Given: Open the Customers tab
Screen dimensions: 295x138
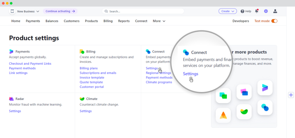Looking at the screenshot, I should (x=71, y=21).
